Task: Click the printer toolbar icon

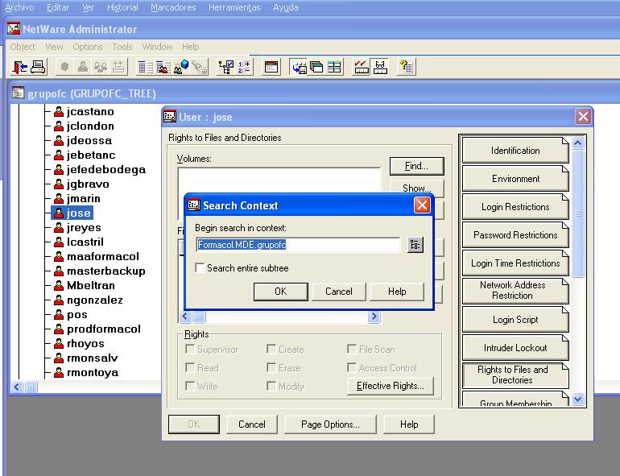Action: 39,67
